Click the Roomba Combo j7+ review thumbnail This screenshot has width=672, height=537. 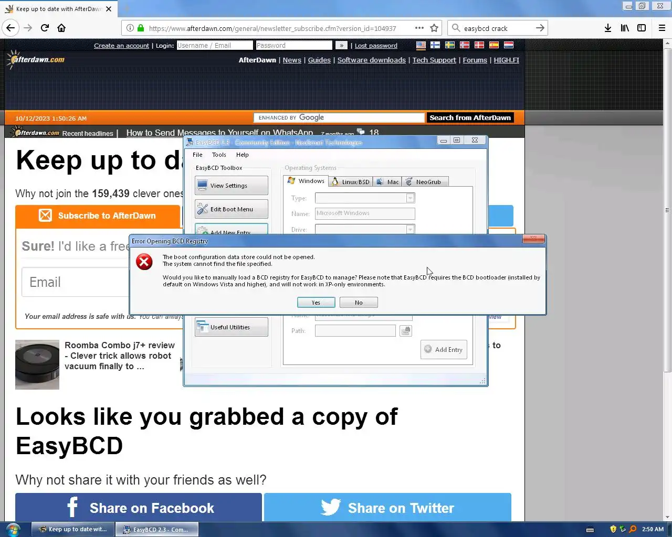[x=37, y=364]
